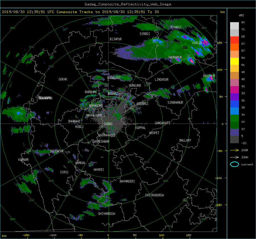Click the DHARWAD city label
Screen dimensions: 256x239
[x=74, y=121]
